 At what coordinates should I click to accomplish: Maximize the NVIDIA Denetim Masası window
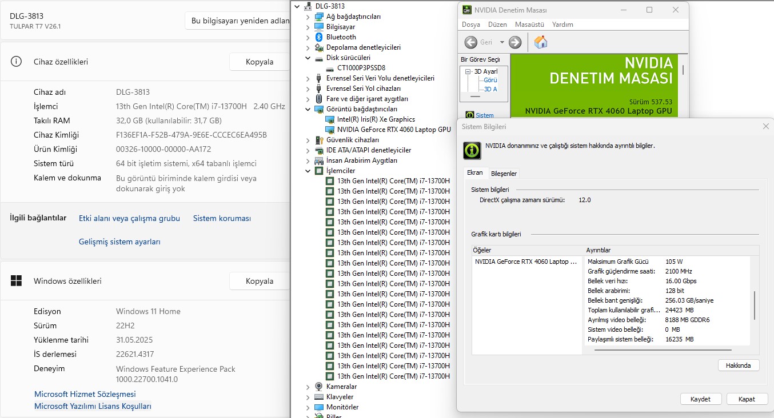tap(649, 10)
